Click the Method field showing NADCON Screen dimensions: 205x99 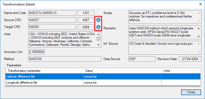tap(65, 59)
